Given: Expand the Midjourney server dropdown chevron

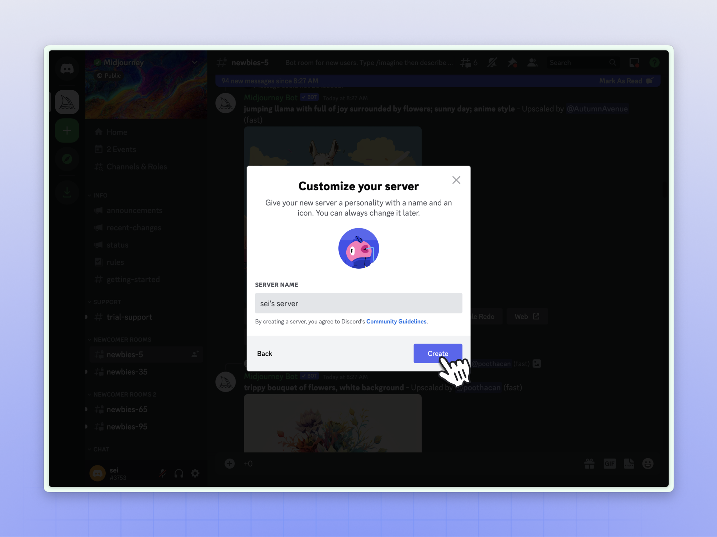Looking at the screenshot, I should (194, 62).
